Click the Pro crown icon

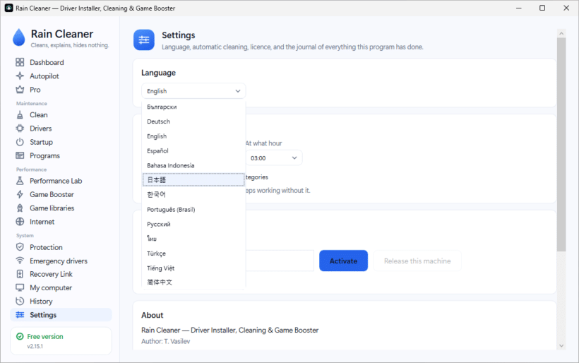[x=20, y=90]
